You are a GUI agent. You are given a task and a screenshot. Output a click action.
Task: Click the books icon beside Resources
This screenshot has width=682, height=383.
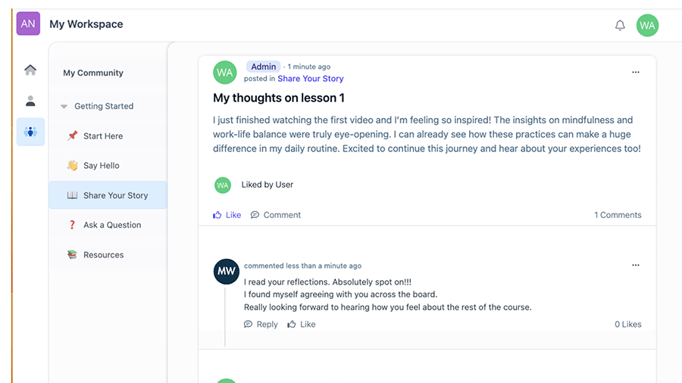click(72, 254)
